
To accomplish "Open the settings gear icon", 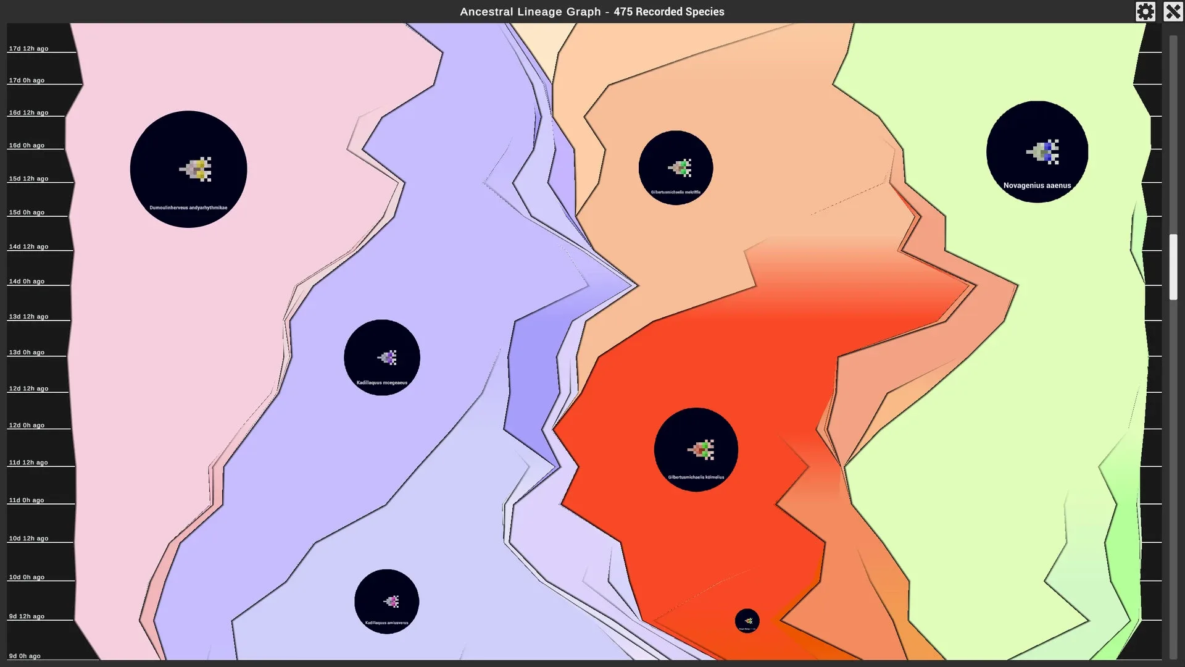I will [1145, 12].
